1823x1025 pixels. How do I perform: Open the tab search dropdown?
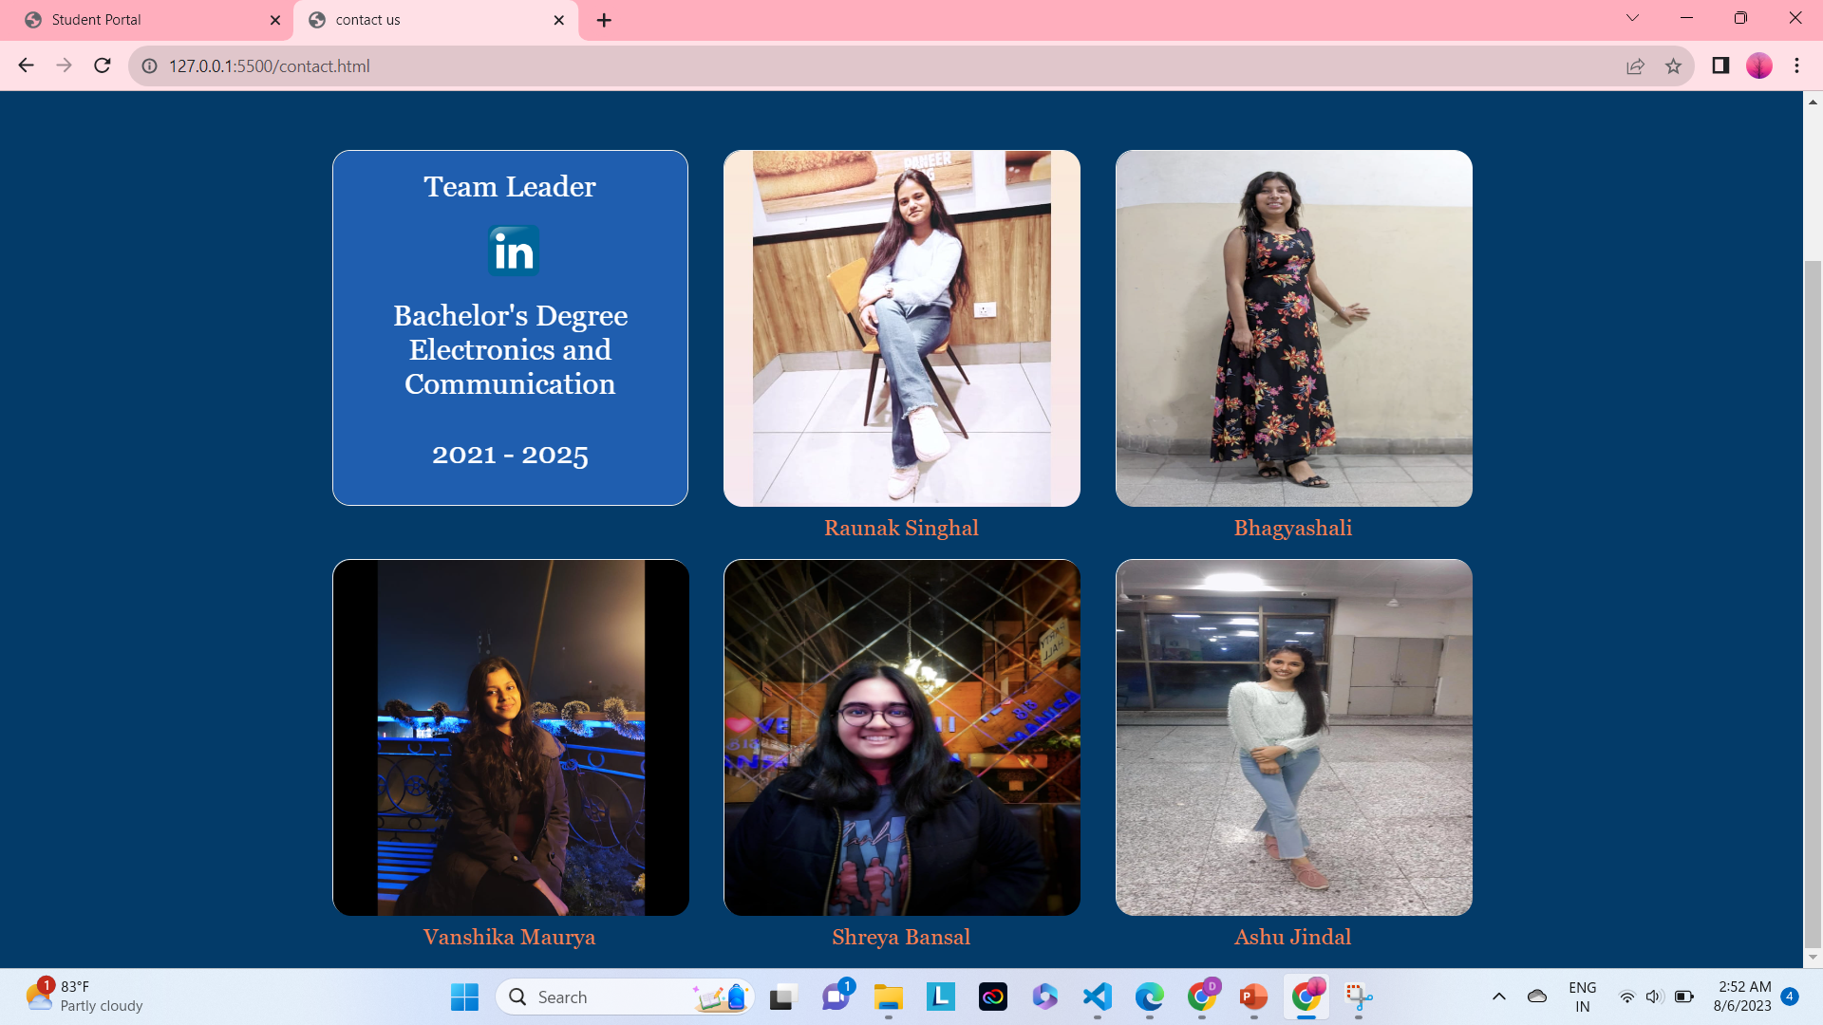[x=1632, y=17]
